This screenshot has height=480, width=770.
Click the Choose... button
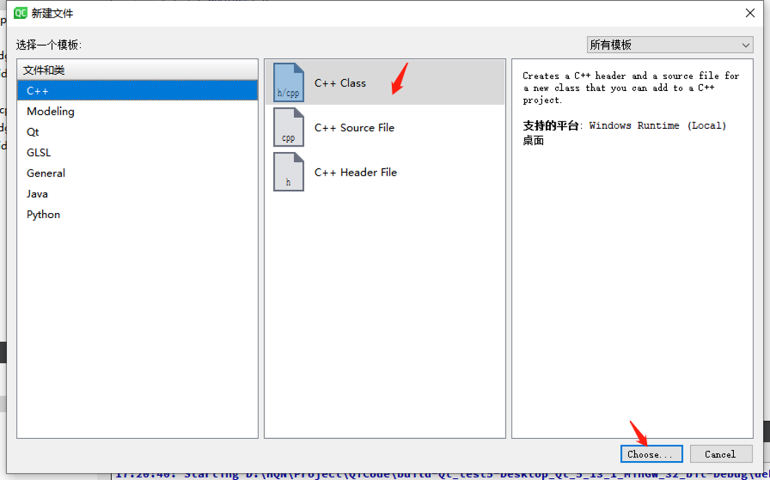point(651,454)
